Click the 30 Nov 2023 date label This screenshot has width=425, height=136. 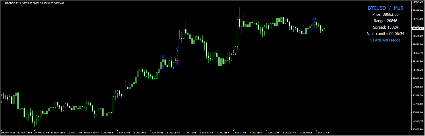8,133
